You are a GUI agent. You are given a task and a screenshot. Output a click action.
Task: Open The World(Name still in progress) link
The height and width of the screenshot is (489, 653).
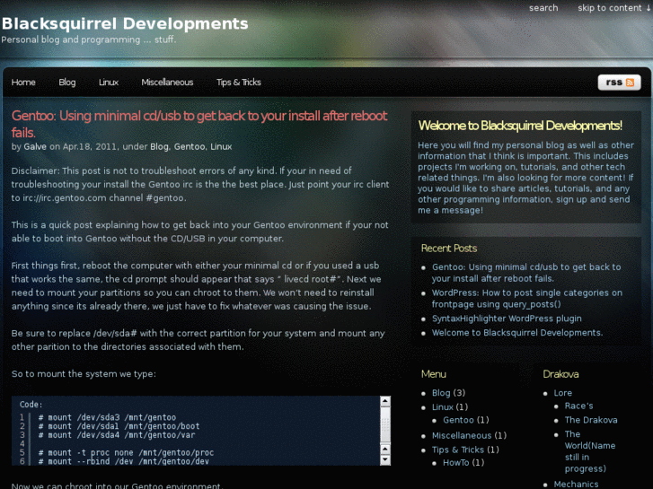pos(590,451)
